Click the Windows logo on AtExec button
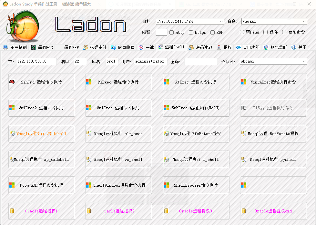The height and width of the screenshot is (225, 316). click(166, 82)
